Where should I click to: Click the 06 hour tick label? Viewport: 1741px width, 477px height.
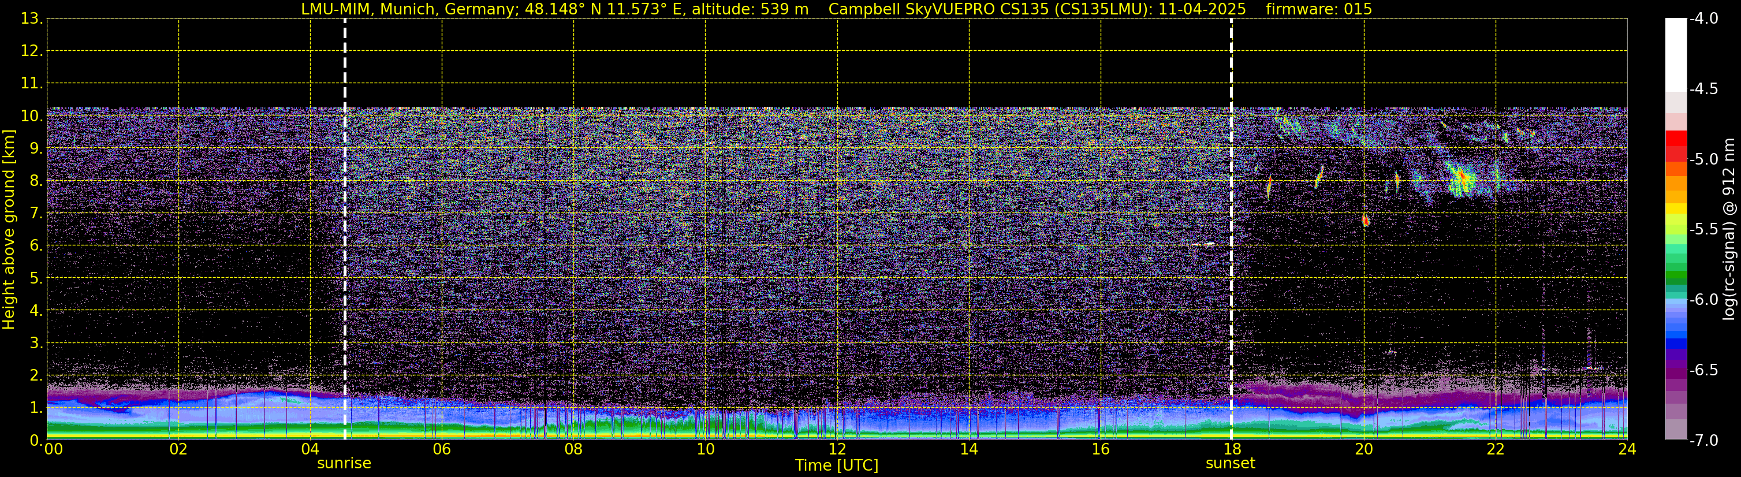click(x=441, y=449)
